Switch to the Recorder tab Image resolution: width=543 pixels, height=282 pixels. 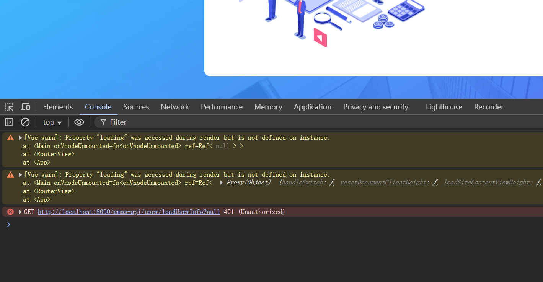coord(489,107)
